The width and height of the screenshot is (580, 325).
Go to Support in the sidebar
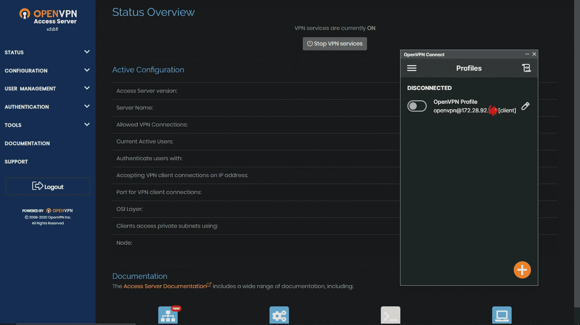[x=16, y=162]
